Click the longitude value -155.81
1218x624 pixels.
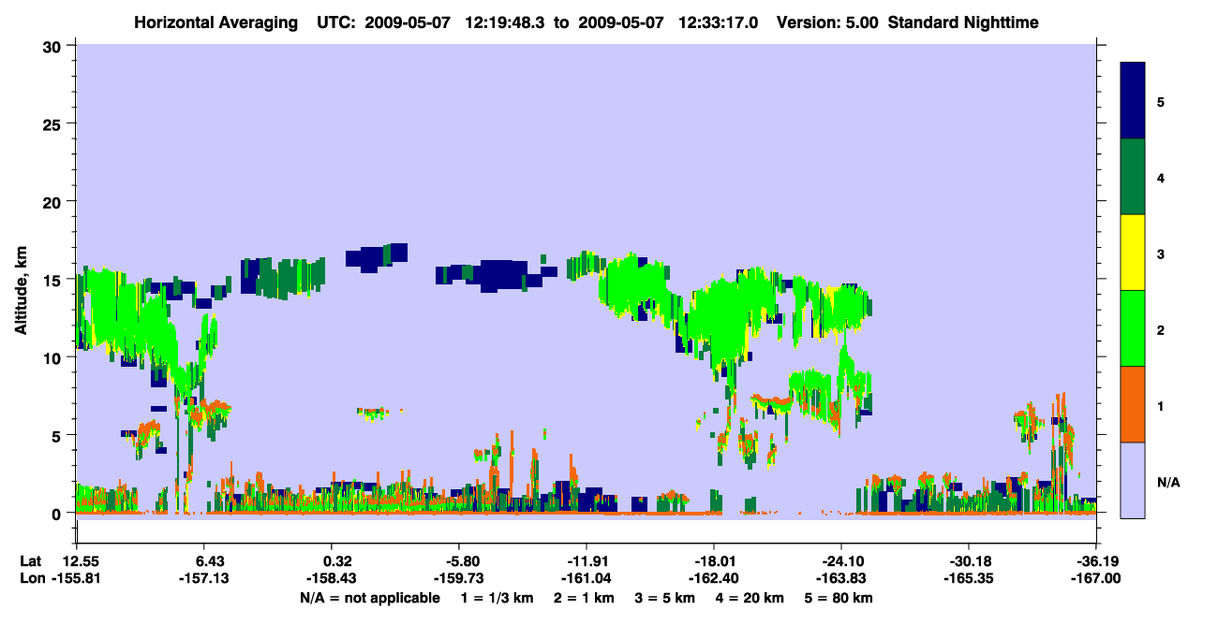pos(77,579)
